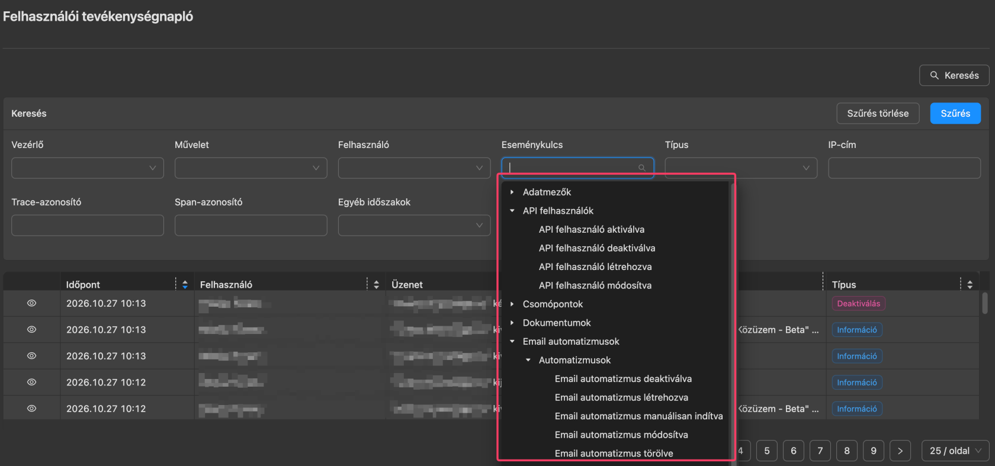The height and width of the screenshot is (466, 995).
Task: Collapse the API felhasználók node
Action: 512,211
